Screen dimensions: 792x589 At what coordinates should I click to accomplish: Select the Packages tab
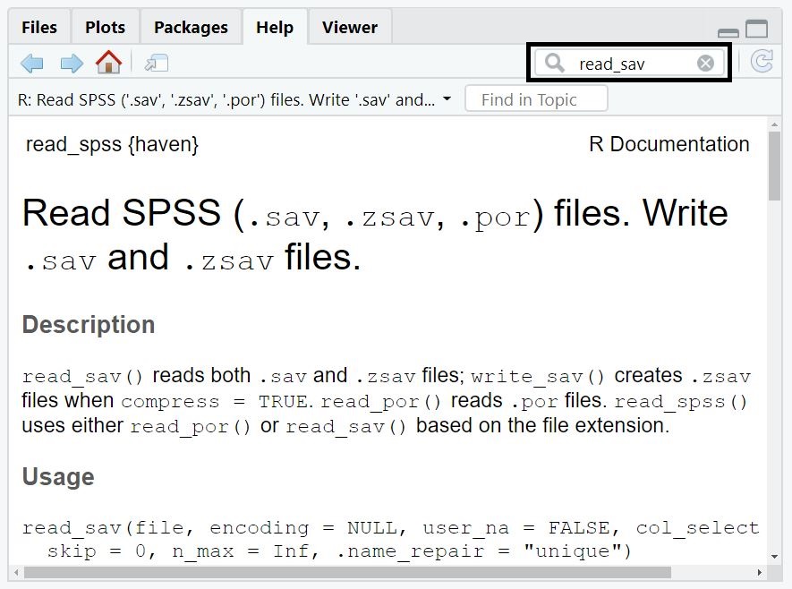191,28
